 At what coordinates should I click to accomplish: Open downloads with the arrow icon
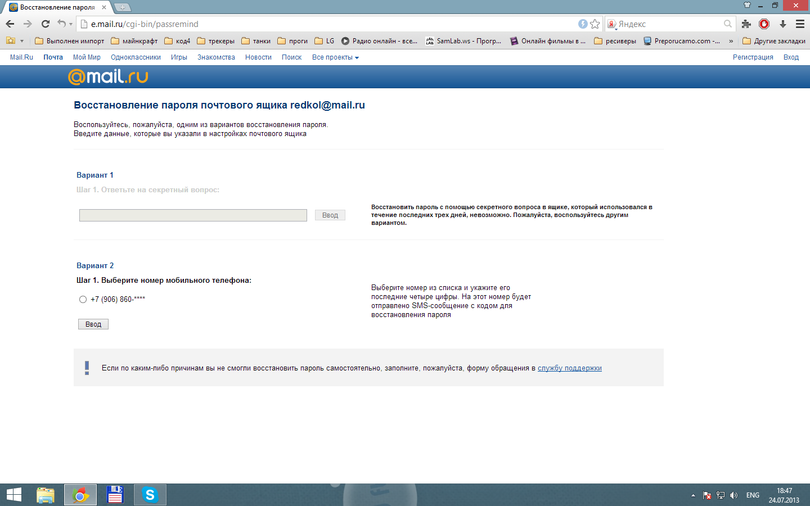(782, 24)
